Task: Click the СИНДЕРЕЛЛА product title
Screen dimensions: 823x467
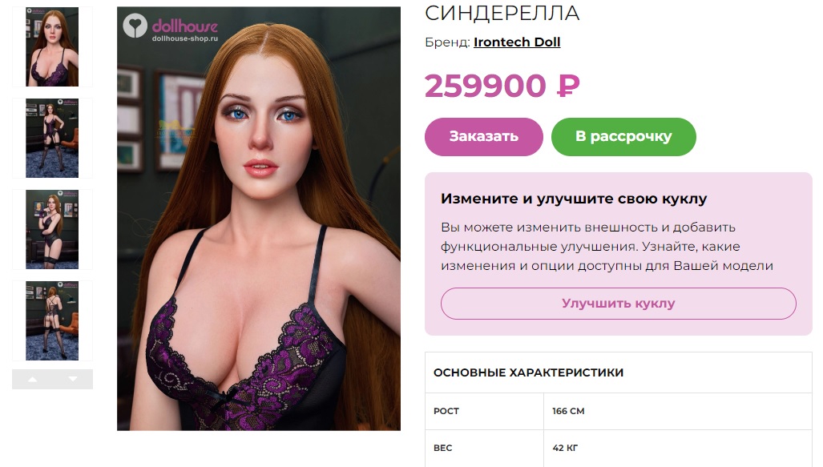Action: coord(502,13)
